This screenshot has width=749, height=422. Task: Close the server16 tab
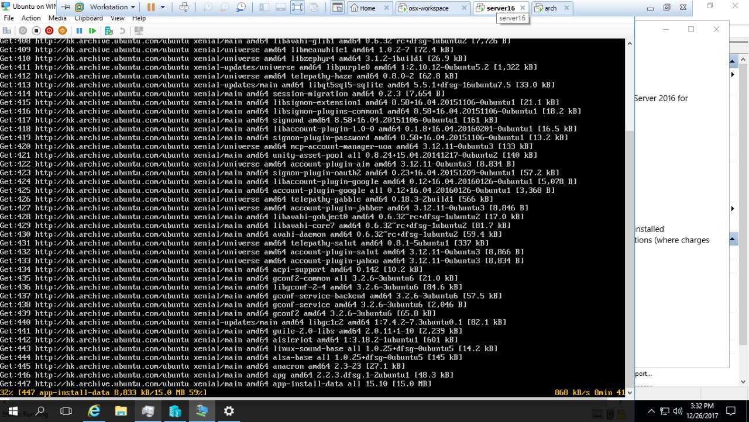pos(523,8)
